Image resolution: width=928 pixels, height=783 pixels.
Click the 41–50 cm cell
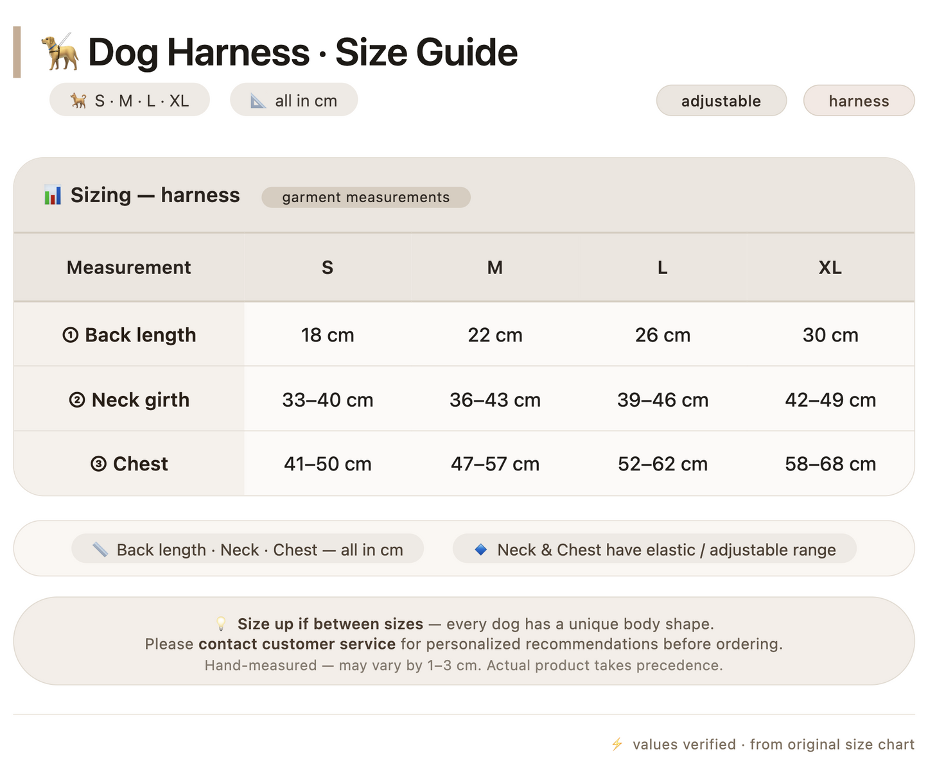328,463
